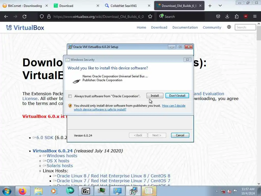Click the scrollbar down arrow
Viewport: 261px width, 196px height.
point(259,184)
